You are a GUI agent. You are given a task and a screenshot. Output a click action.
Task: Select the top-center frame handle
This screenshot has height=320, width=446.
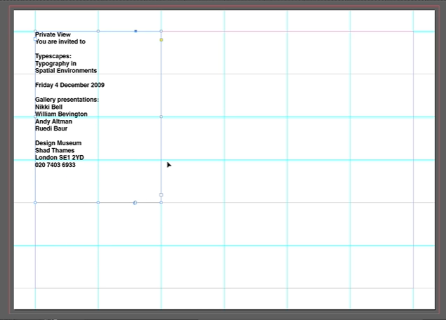click(x=98, y=32)
